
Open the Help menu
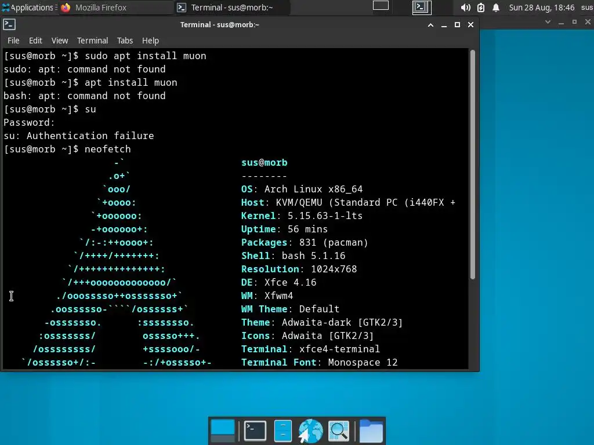150,41
